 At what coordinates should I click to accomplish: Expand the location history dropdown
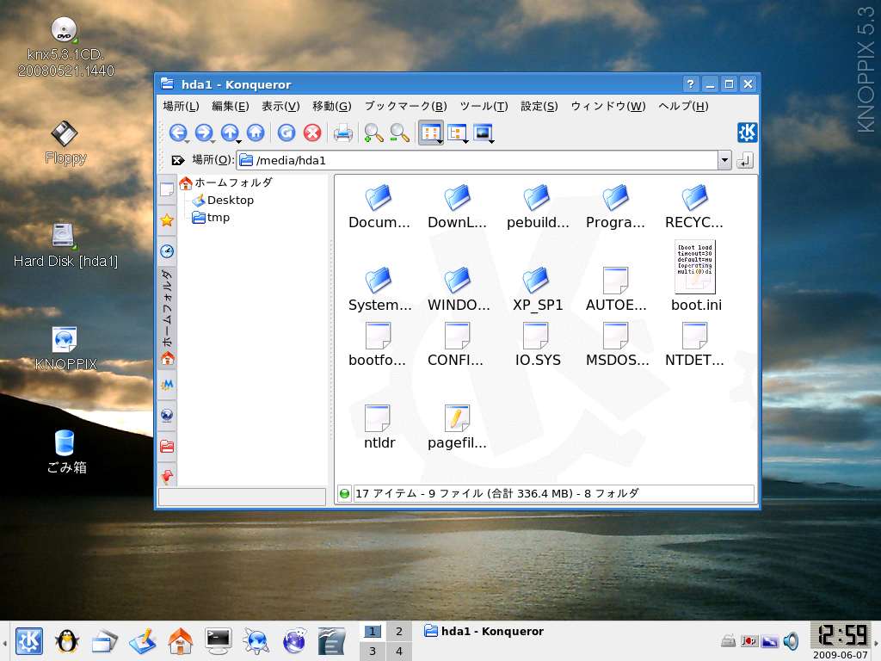pyautogui.click(x=724, y=160)
